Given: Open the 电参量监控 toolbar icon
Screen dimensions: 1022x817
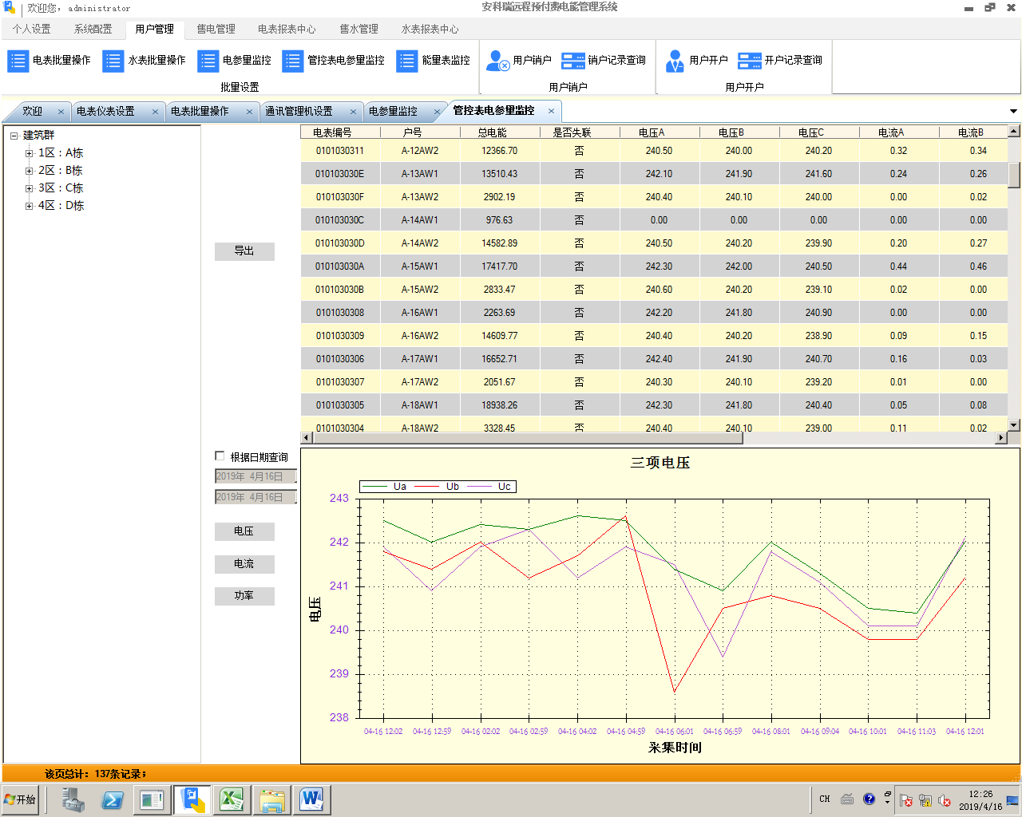Looking at the screenshot, I should [x=208, y=61].
